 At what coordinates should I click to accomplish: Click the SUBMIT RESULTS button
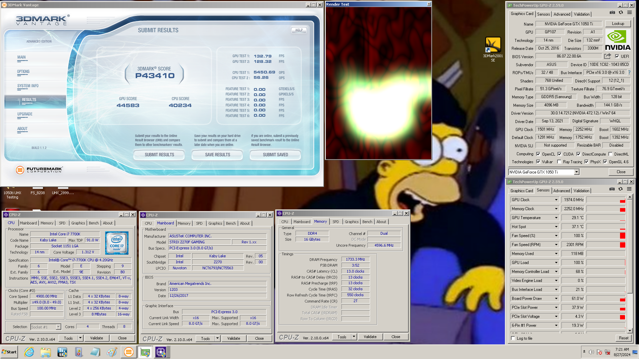(159, 155)
